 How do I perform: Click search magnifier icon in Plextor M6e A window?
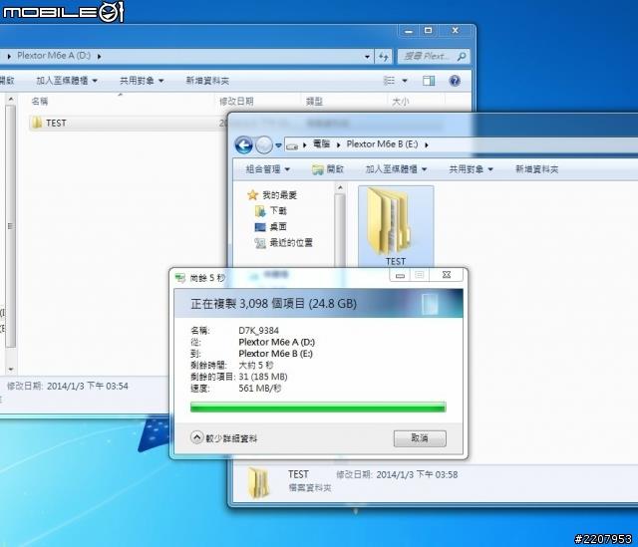pos(462,56)
